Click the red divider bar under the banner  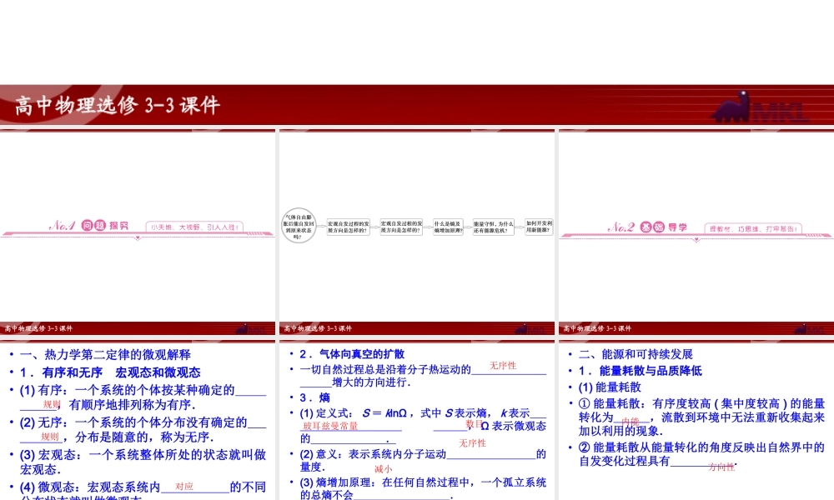tap(417, 129)
